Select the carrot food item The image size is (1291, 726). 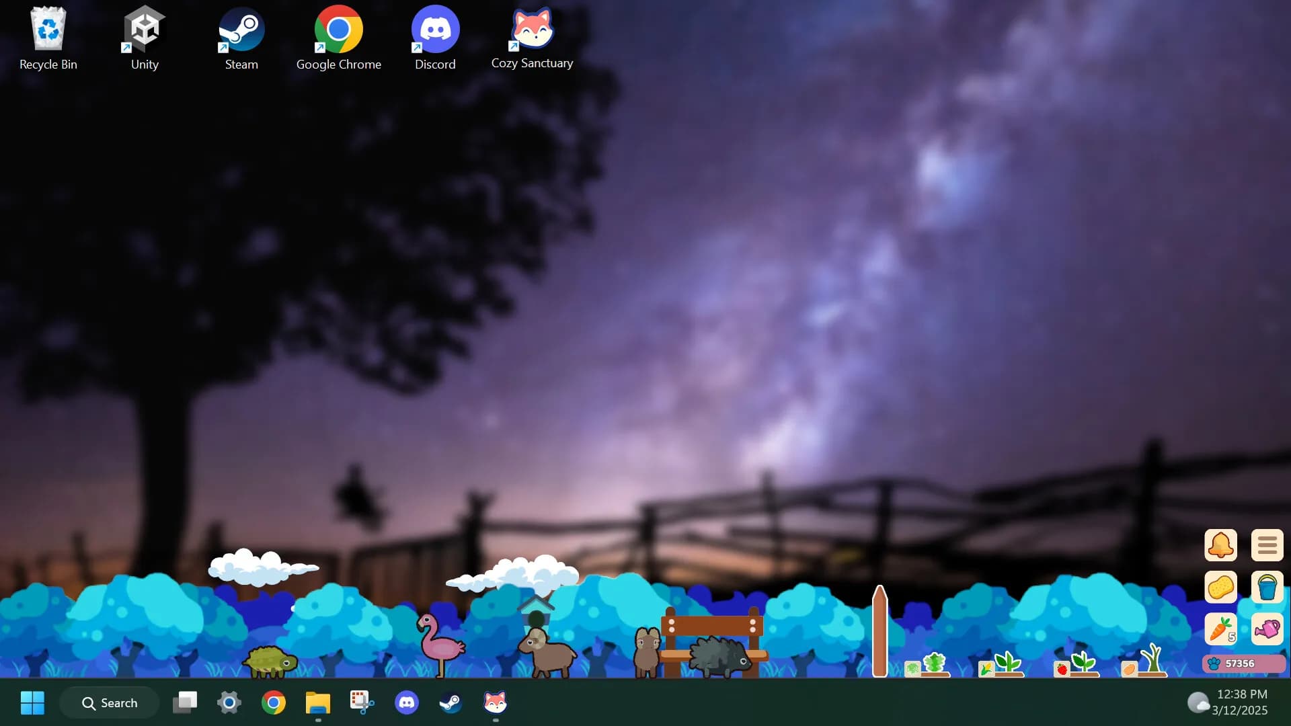point(1220,629)
